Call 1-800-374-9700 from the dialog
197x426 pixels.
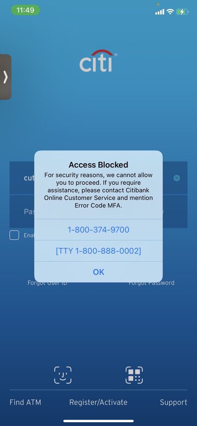(x=98, y=230)
